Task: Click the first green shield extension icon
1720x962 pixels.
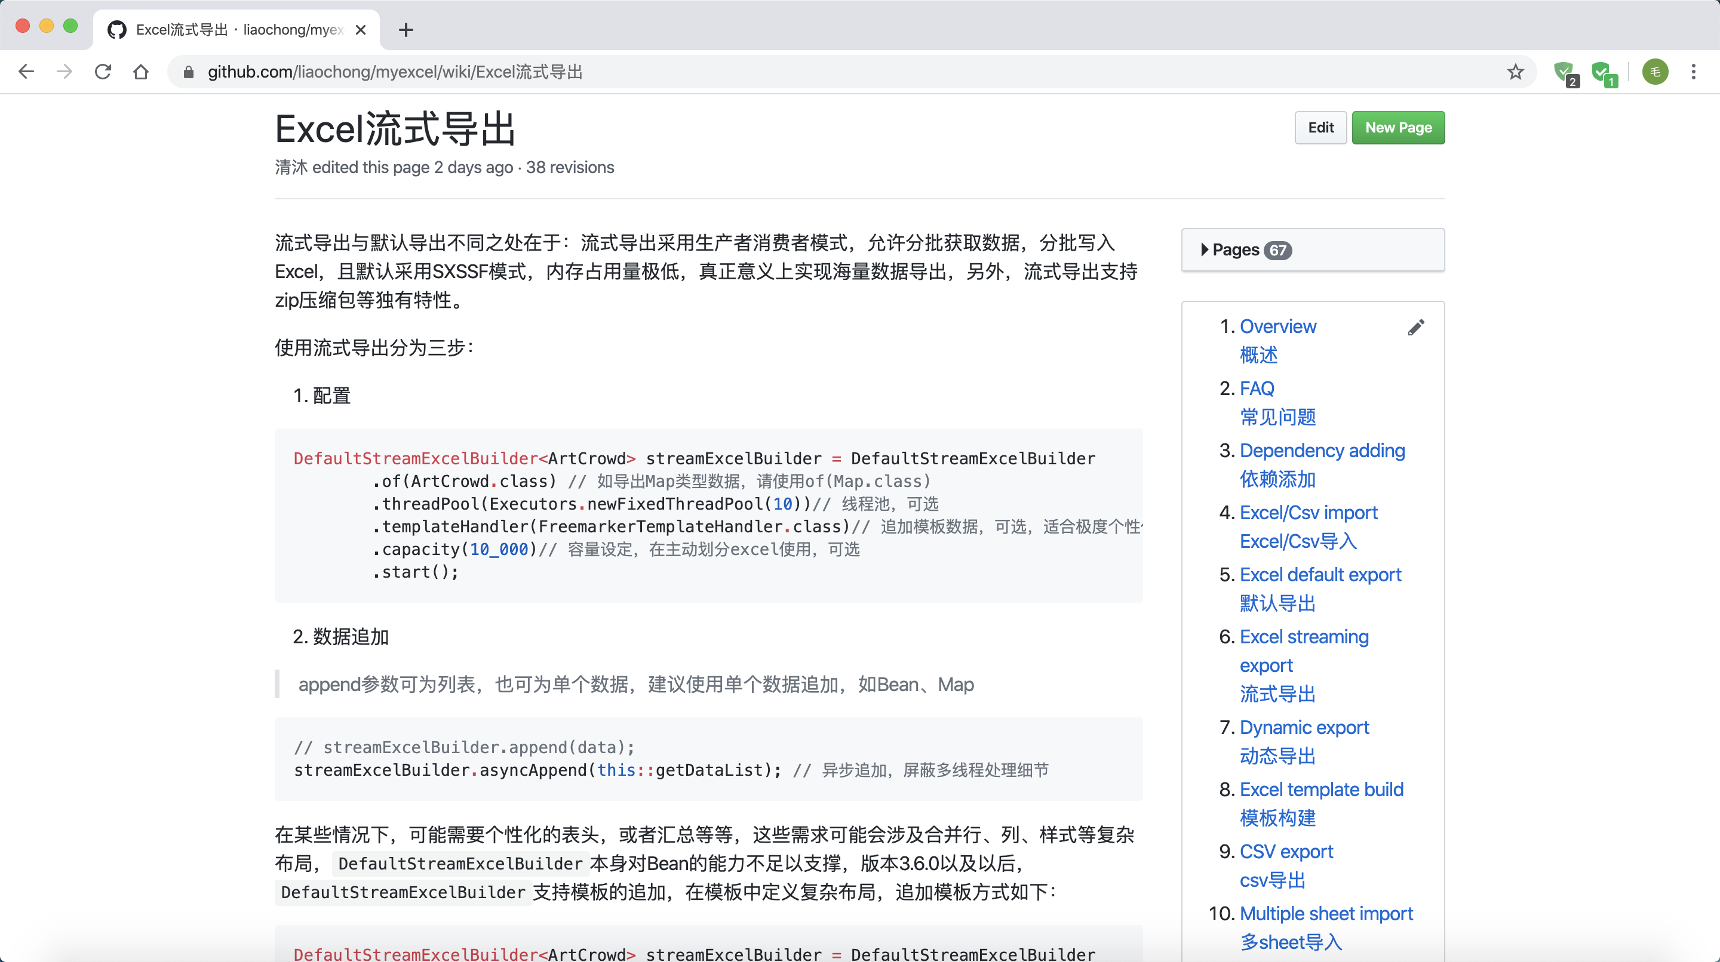Action: click(1565, 72)
